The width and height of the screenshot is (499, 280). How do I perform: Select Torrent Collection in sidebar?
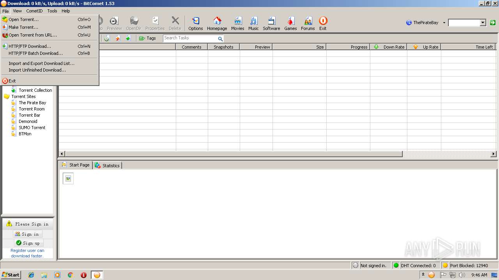click(x=35, y=90)
